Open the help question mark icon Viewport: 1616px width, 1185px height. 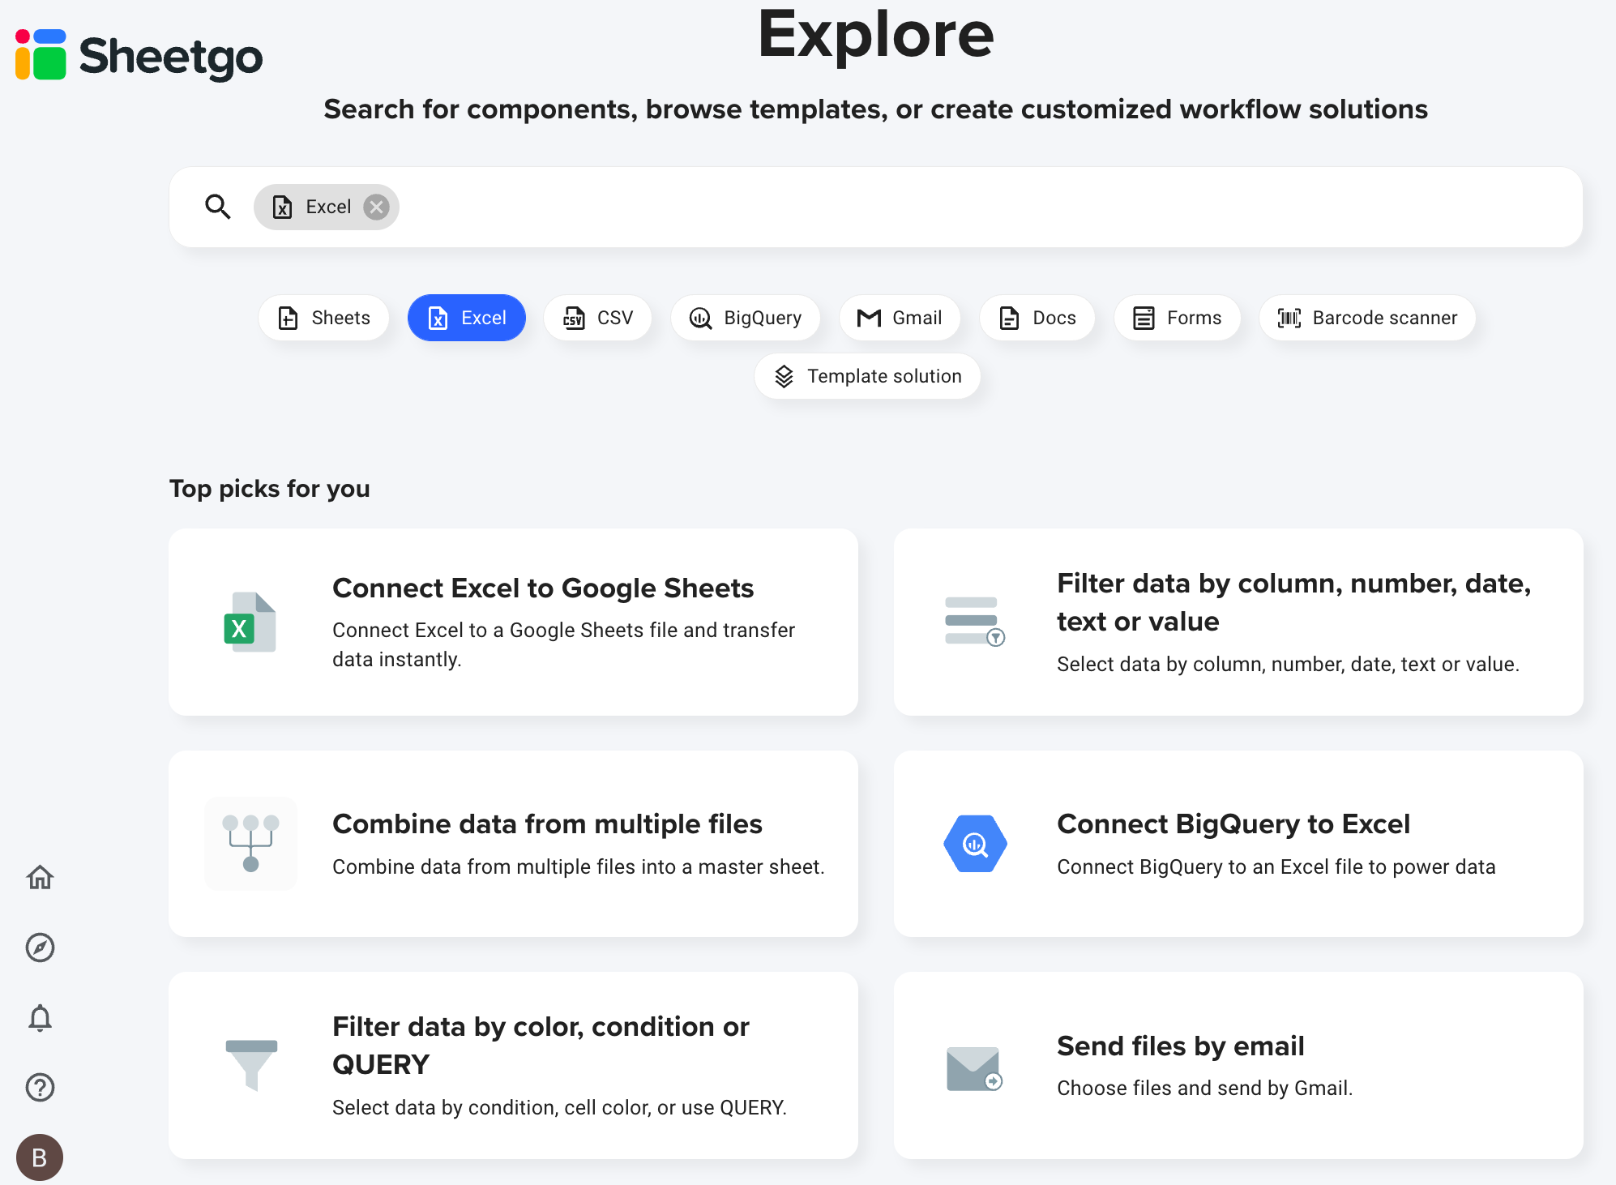(40, 1088)
